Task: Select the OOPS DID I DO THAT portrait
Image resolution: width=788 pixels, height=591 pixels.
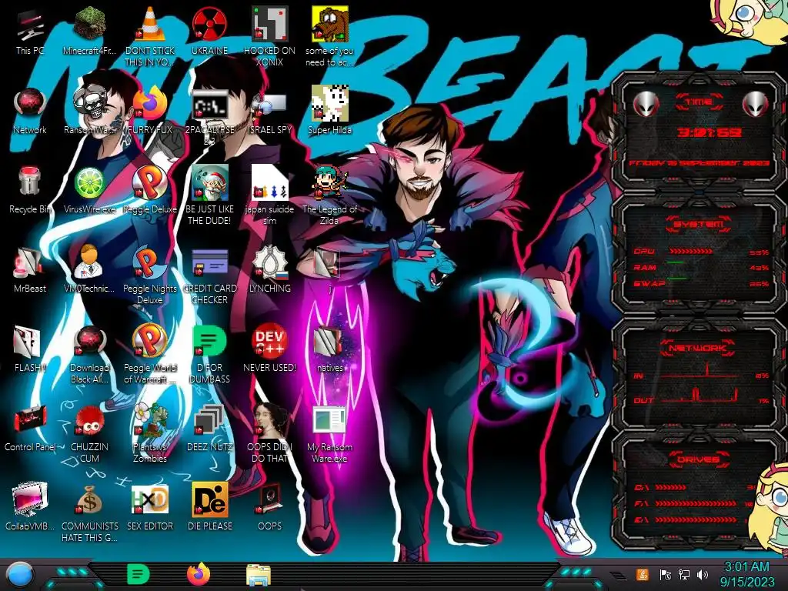Action: coord(270,420)
